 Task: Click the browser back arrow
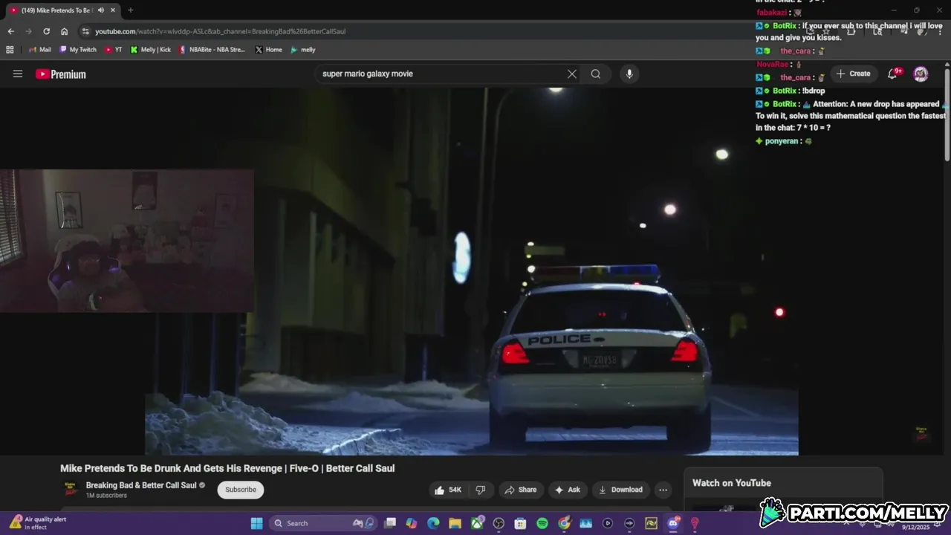click(10, 31)
